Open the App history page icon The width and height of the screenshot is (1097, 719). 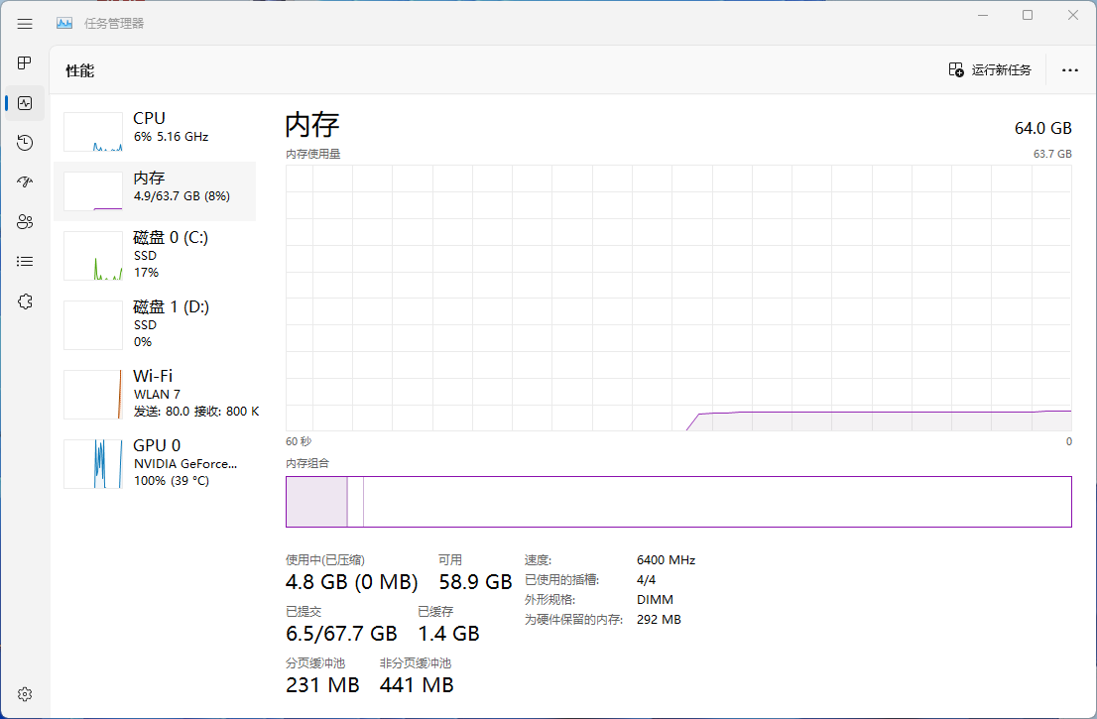pyautogui.click(x=25, y=143)
